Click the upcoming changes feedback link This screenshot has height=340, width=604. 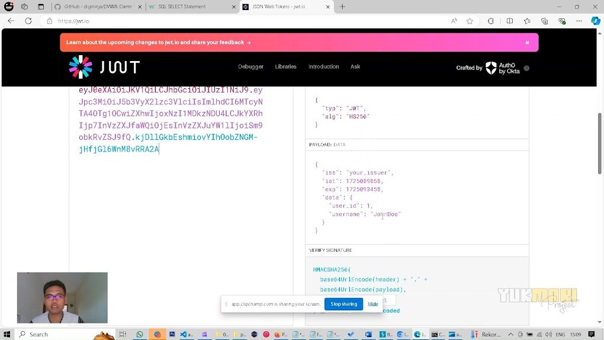click(158, 43)
